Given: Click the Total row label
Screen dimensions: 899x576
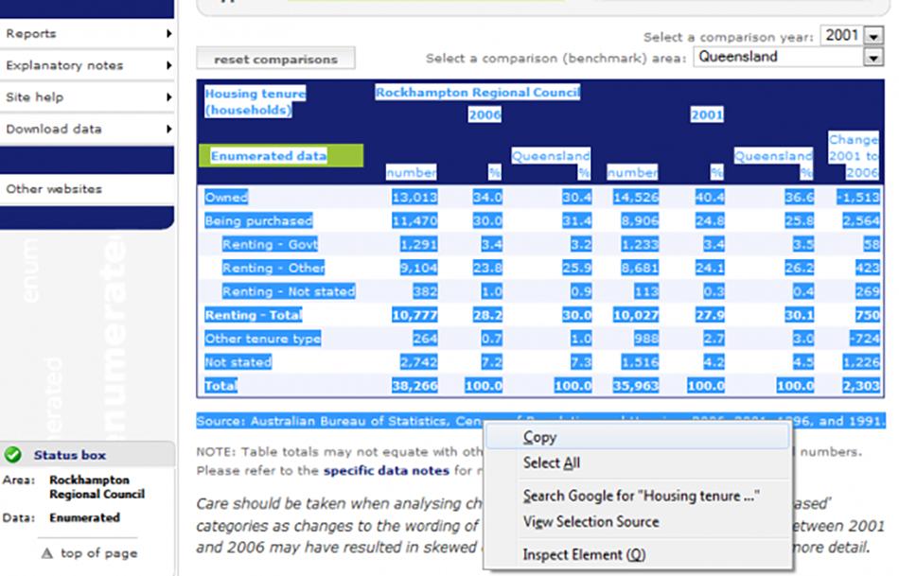Looking at the screenshot, I should [x=220, y=385].
